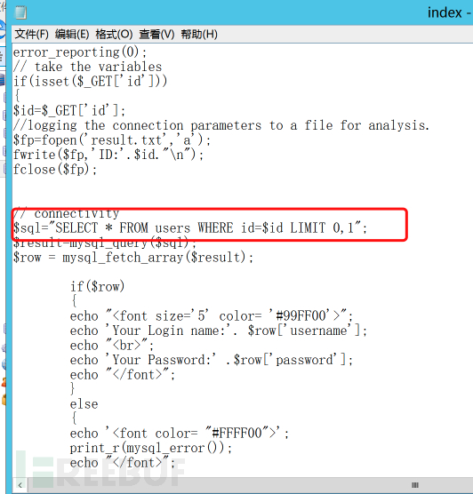Open the 文件(F) menu
The height and width of the screenshot is (494, 473).
31,34
